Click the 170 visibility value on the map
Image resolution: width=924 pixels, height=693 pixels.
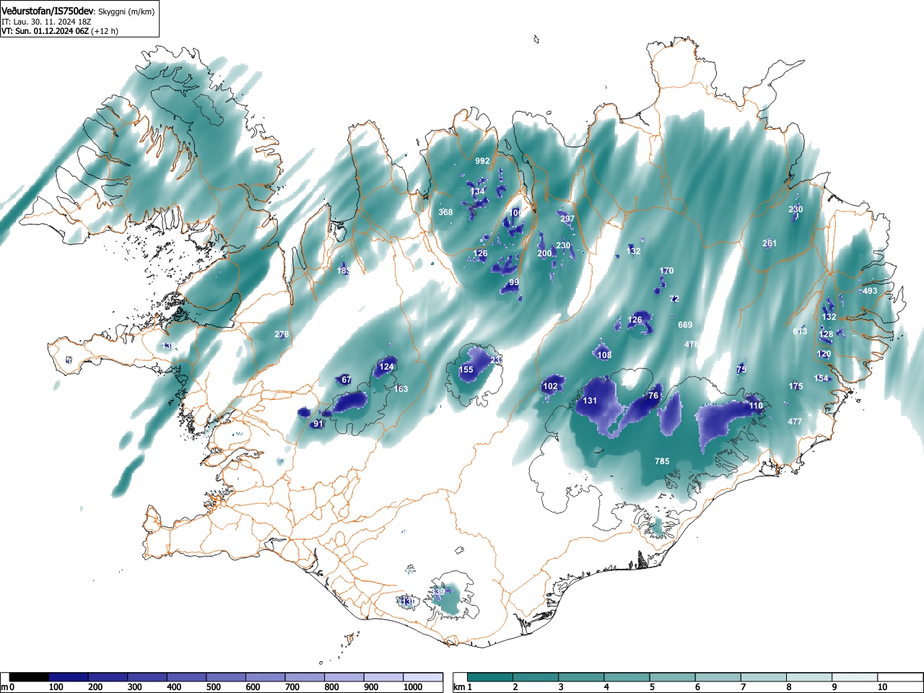coord(666,271)
